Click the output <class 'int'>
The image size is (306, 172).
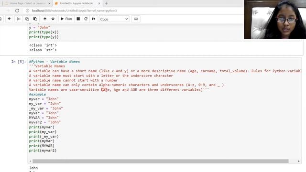[43, 45]
